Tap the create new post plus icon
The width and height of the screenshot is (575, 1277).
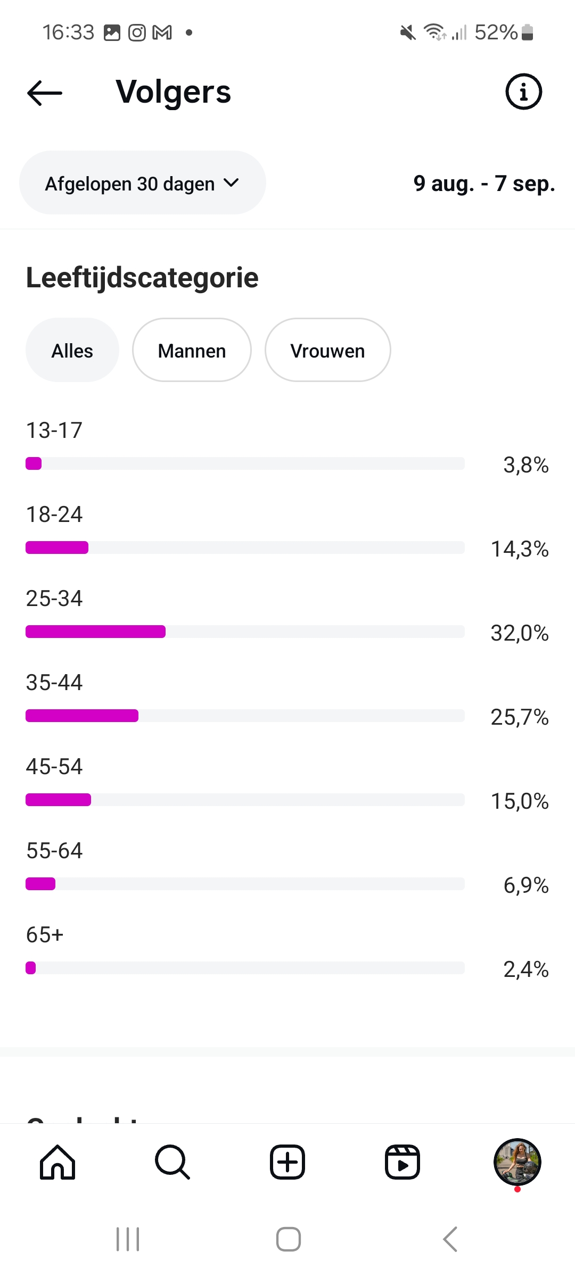[287, 1162]
